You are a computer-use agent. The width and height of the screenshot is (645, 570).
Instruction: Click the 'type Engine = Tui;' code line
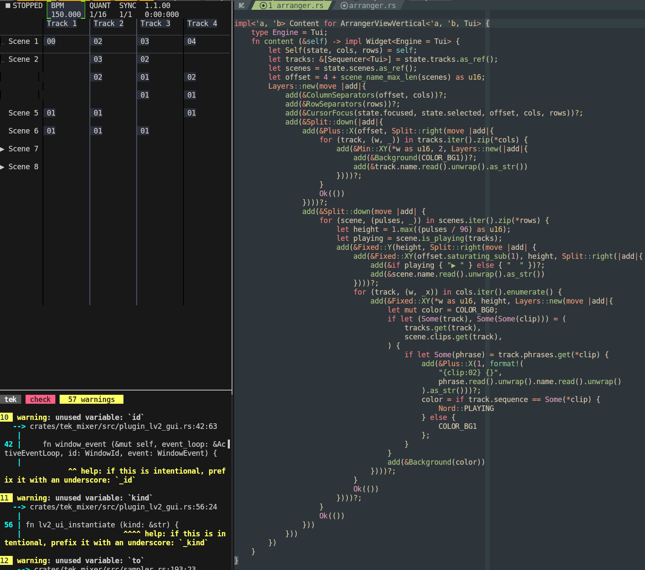(x=290, y=32)
